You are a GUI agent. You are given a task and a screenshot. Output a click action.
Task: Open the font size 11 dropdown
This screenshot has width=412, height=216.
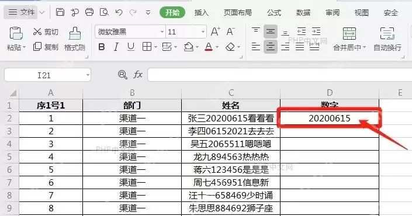point(203,32)
